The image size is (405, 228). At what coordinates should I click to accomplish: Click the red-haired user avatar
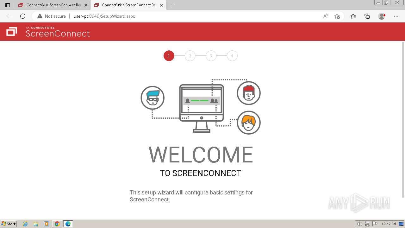249,93
